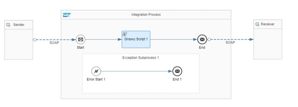Select the arrow from Groovy Script 1 to End

click(x=174, y=39)
